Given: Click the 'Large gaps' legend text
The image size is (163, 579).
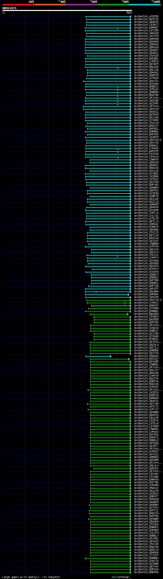Looking at the screenshot, I should [x=31, y=577].
